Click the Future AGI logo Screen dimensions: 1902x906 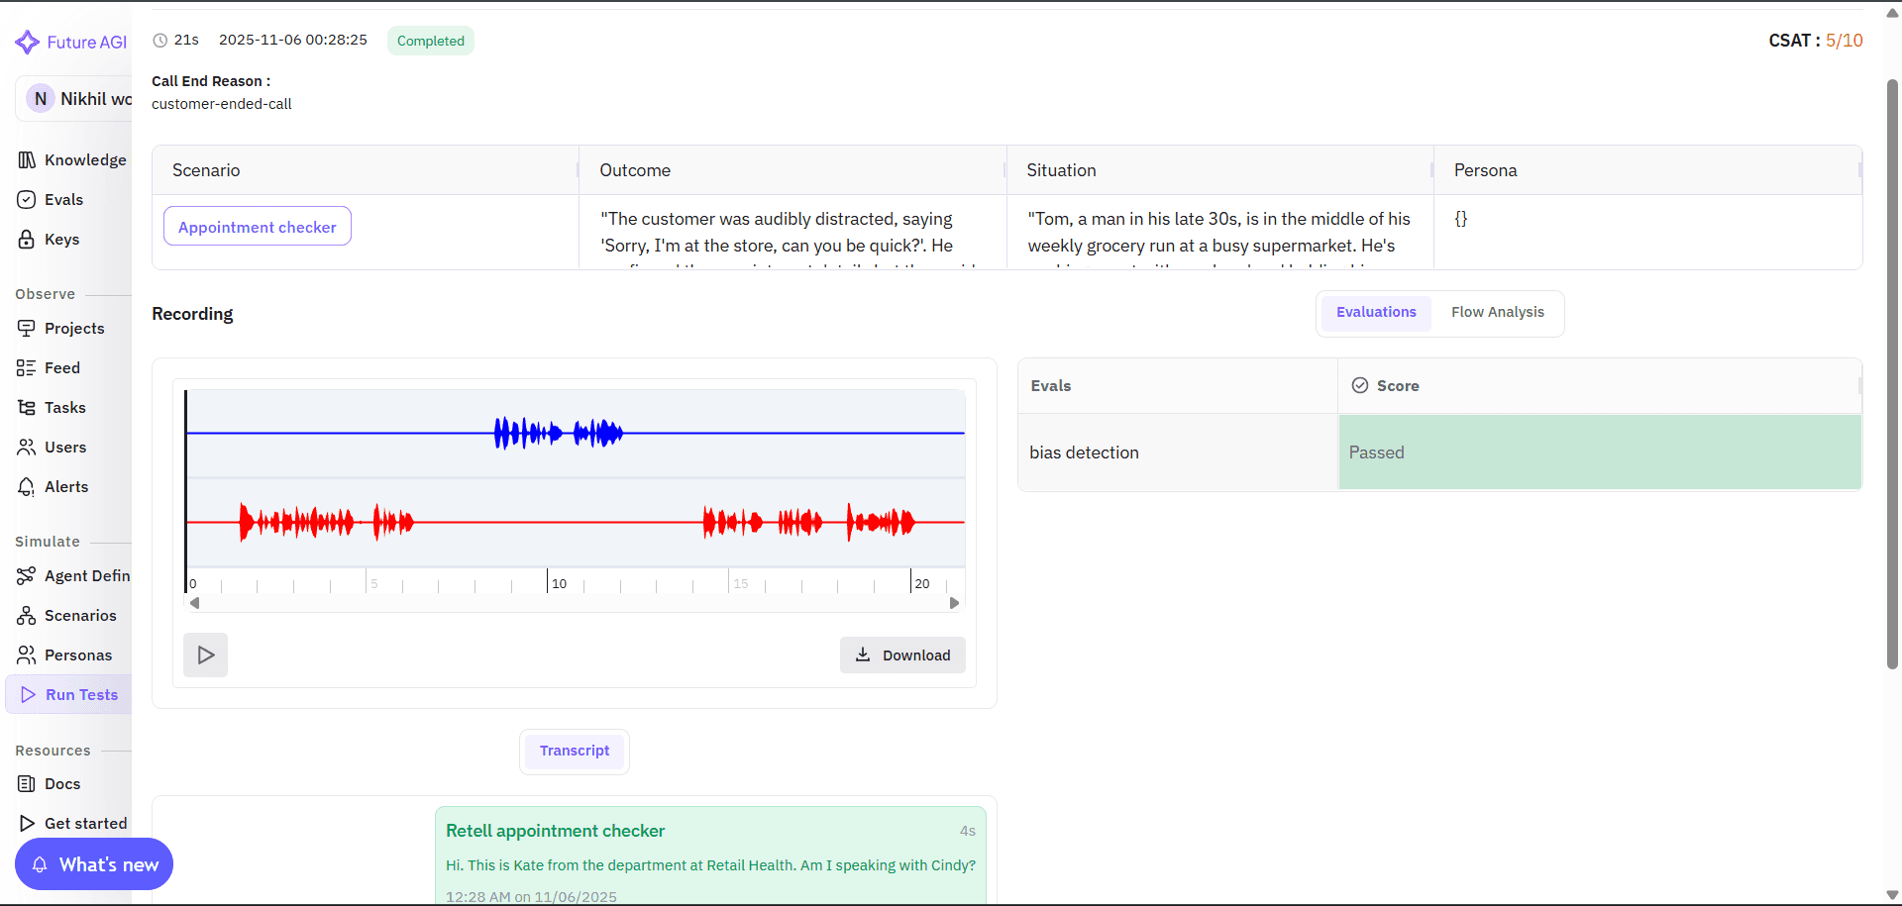(70, 42)
